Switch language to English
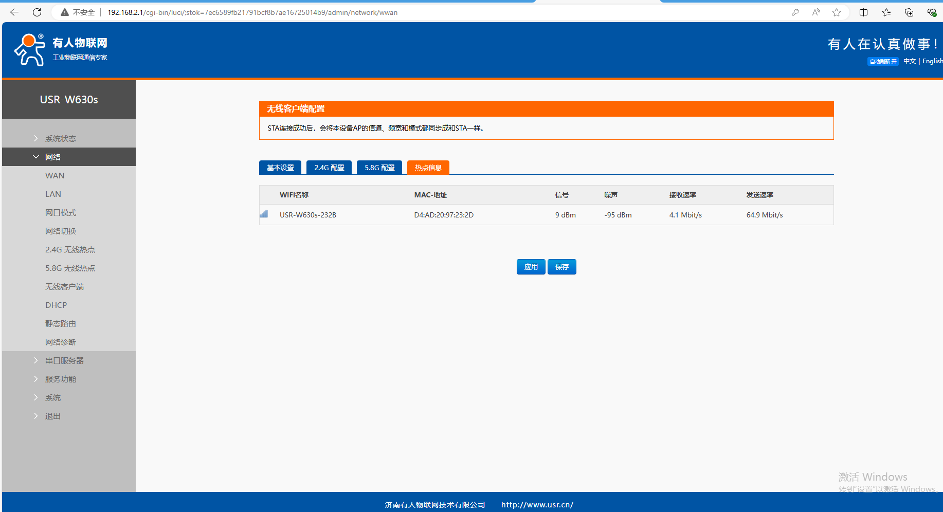 (932, 61)
